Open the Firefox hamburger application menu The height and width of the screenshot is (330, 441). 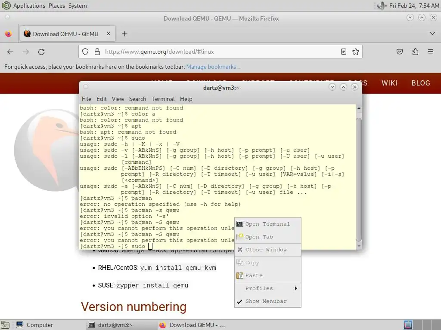pyautogui.click(x=431, y=52)
